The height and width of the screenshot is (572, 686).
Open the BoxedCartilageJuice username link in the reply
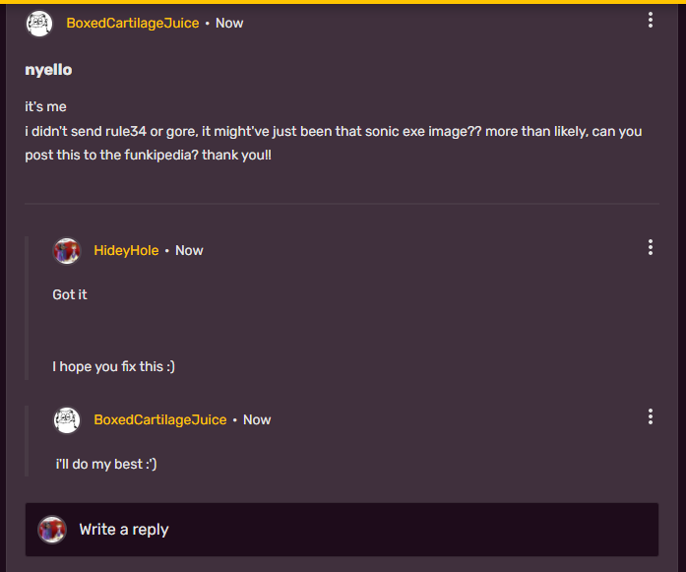pyautogui.click(x=159, y=419)
